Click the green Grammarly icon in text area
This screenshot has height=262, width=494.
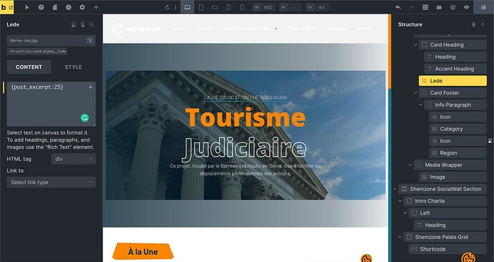pos(84,118)
